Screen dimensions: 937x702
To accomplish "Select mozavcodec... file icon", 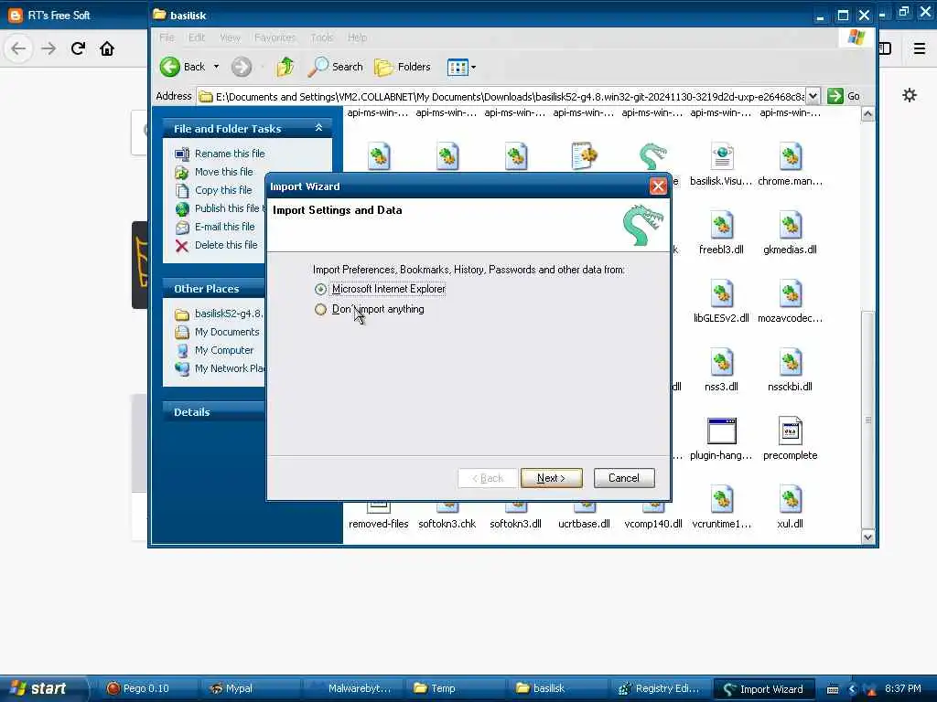I will 790,294.
